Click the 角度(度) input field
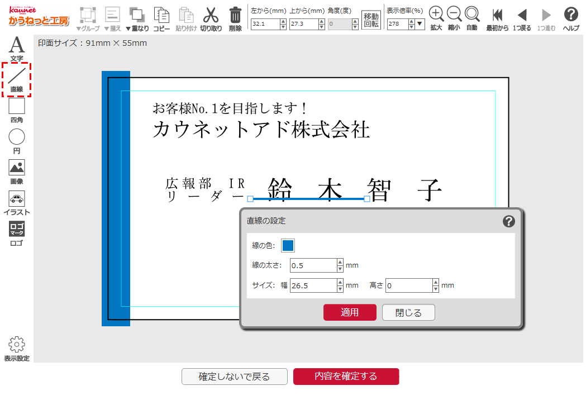 pos(340,24)
